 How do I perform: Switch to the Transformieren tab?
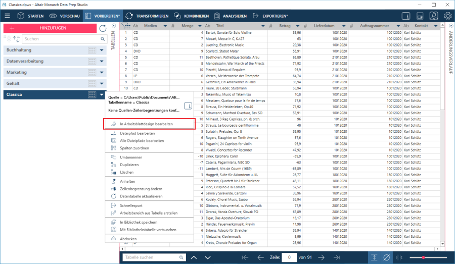click(147, 16)
